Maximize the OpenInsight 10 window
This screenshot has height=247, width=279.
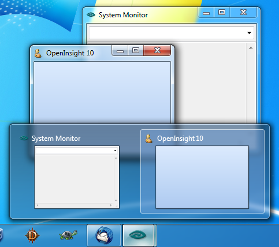136,51
